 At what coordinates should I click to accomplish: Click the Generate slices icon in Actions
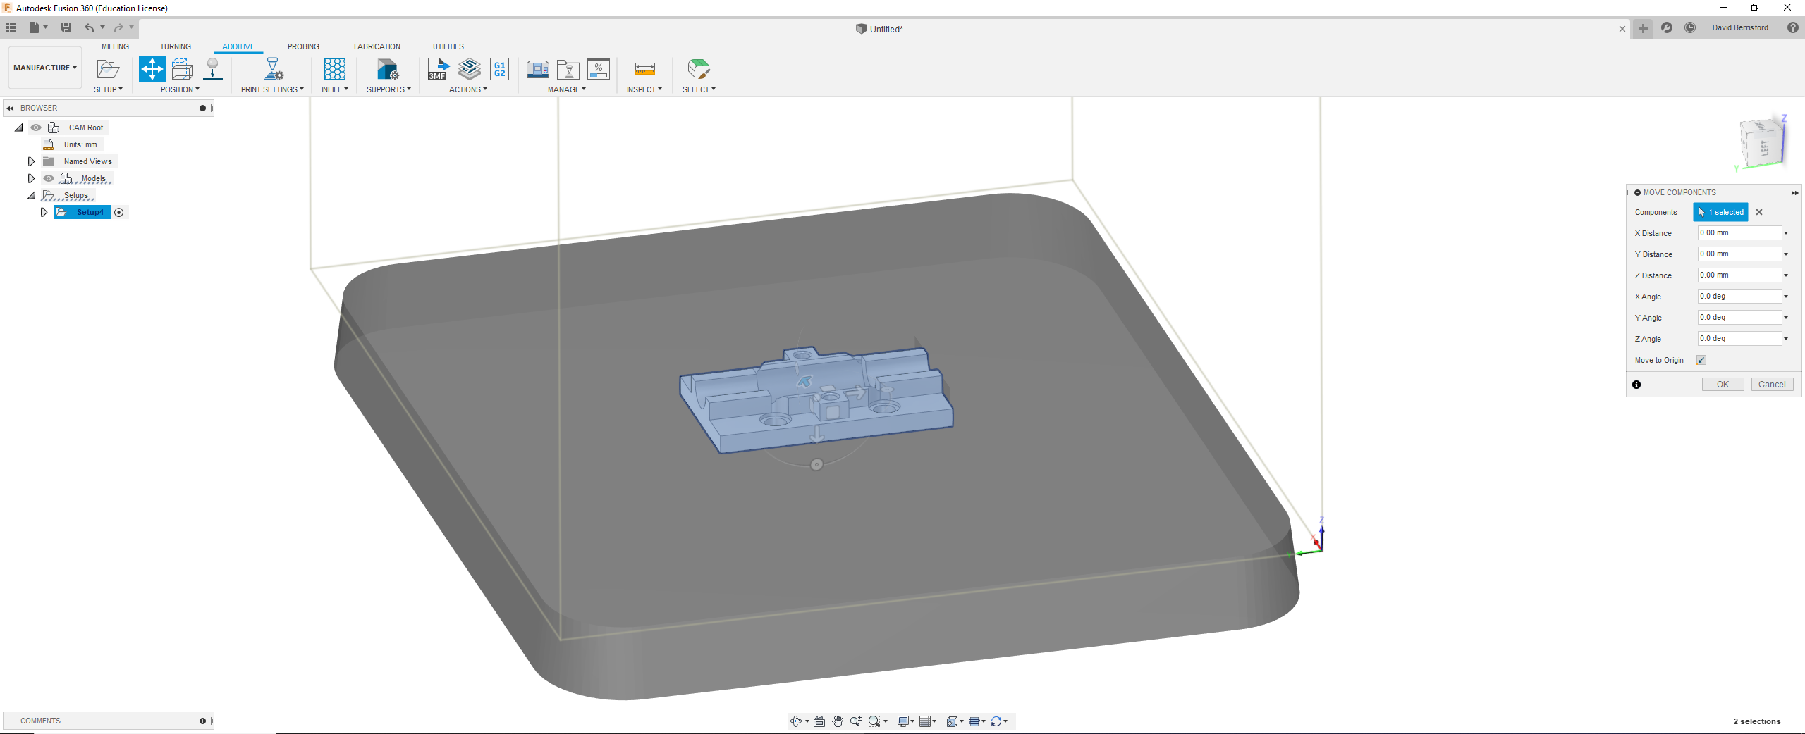coord(470,69)
